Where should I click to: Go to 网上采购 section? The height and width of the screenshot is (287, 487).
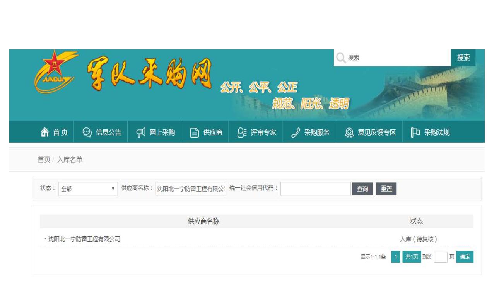tap(155, 132)
